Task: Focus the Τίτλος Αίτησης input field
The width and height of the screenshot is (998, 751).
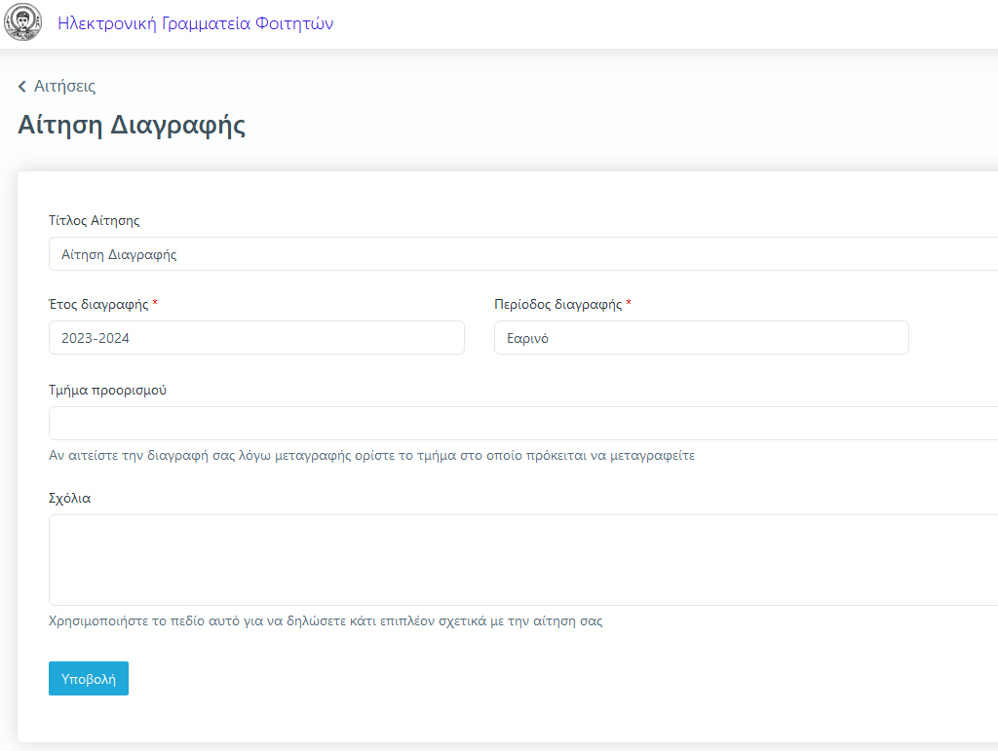Action: [522, 254]
